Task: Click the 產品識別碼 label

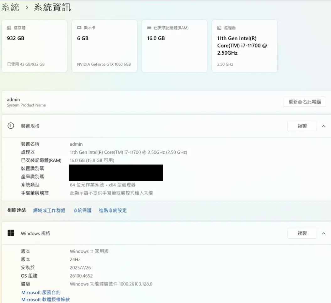Action: click(x=33, y=177)
